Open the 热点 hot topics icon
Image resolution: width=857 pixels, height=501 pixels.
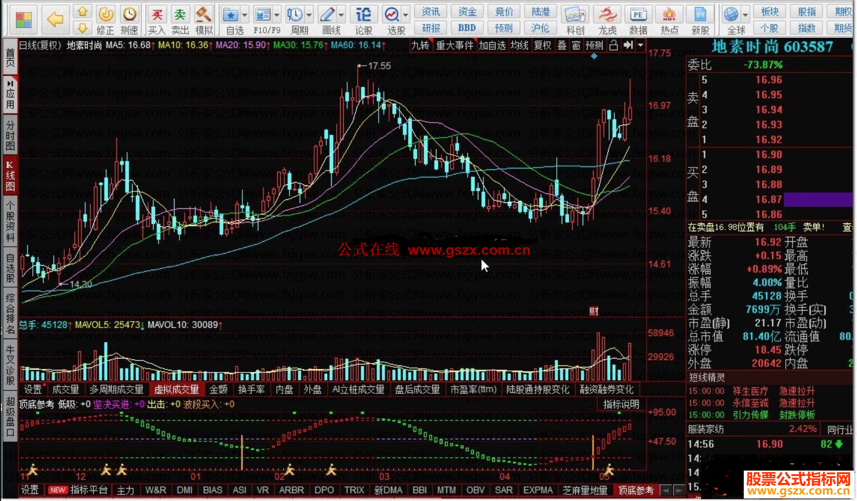669,19
